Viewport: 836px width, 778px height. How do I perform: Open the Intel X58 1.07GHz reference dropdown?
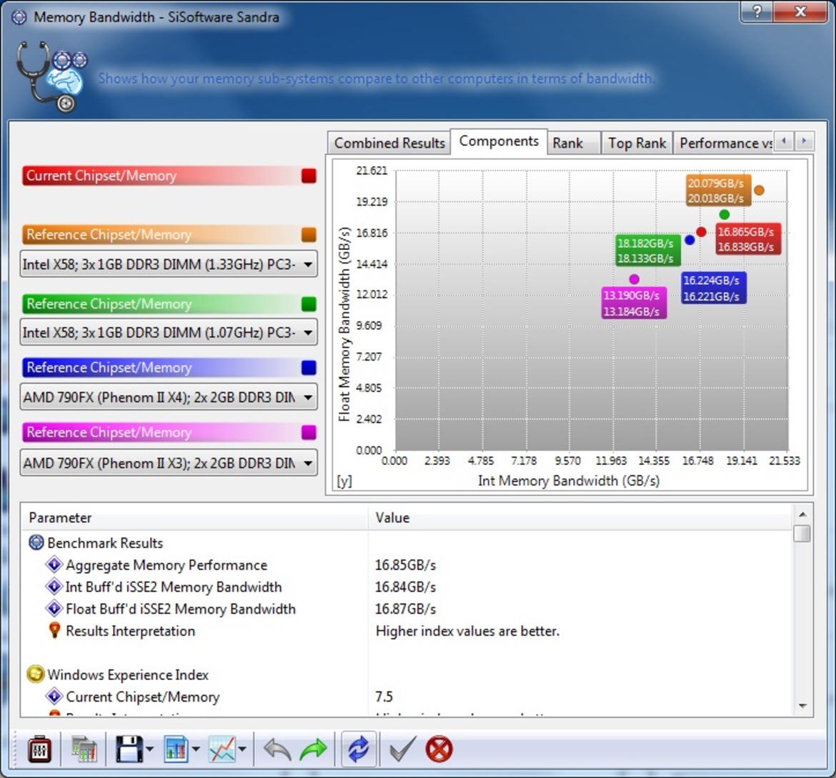point(169,332)
